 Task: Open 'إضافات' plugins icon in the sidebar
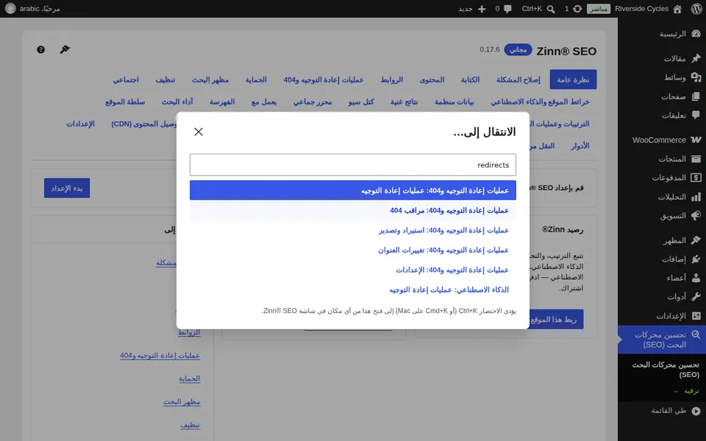[x=696, y=259]
